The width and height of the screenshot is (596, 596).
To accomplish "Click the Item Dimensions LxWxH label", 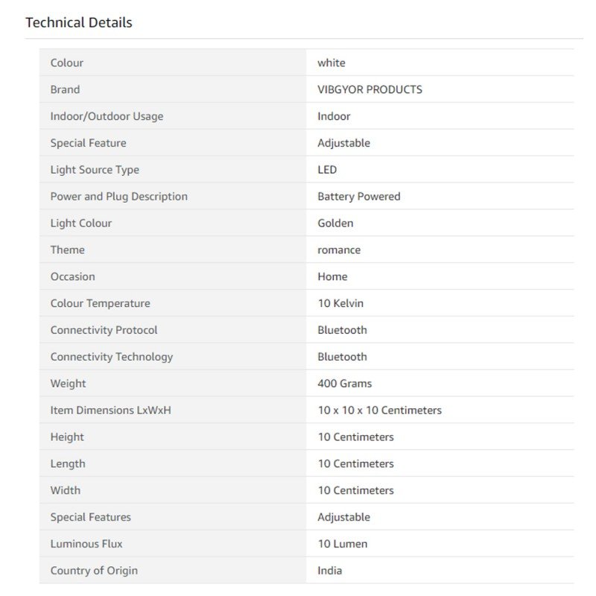I will click(110, 410).
